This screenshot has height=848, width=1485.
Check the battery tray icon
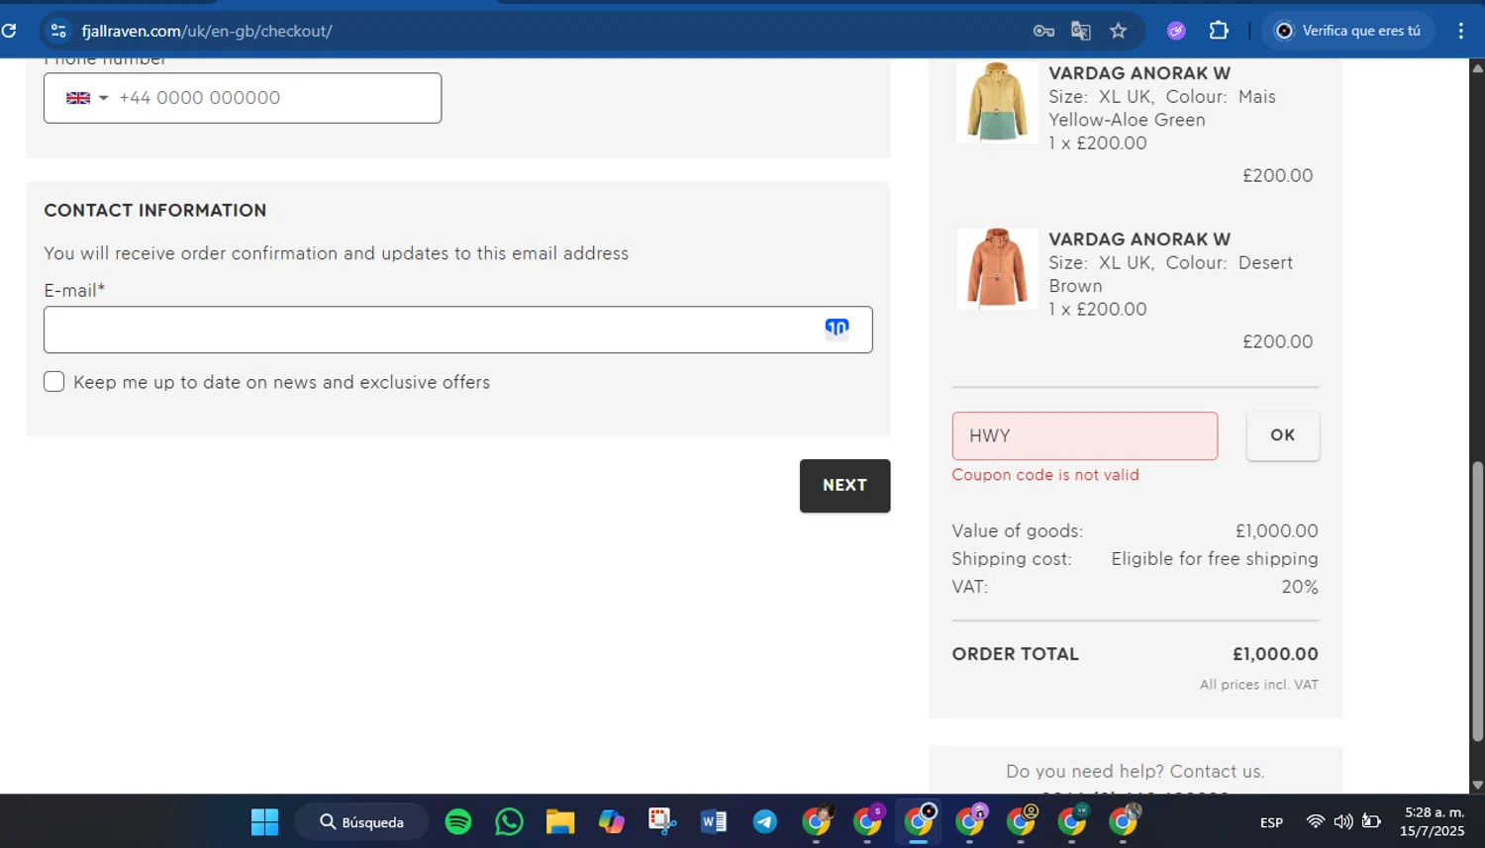(1371, 821)
